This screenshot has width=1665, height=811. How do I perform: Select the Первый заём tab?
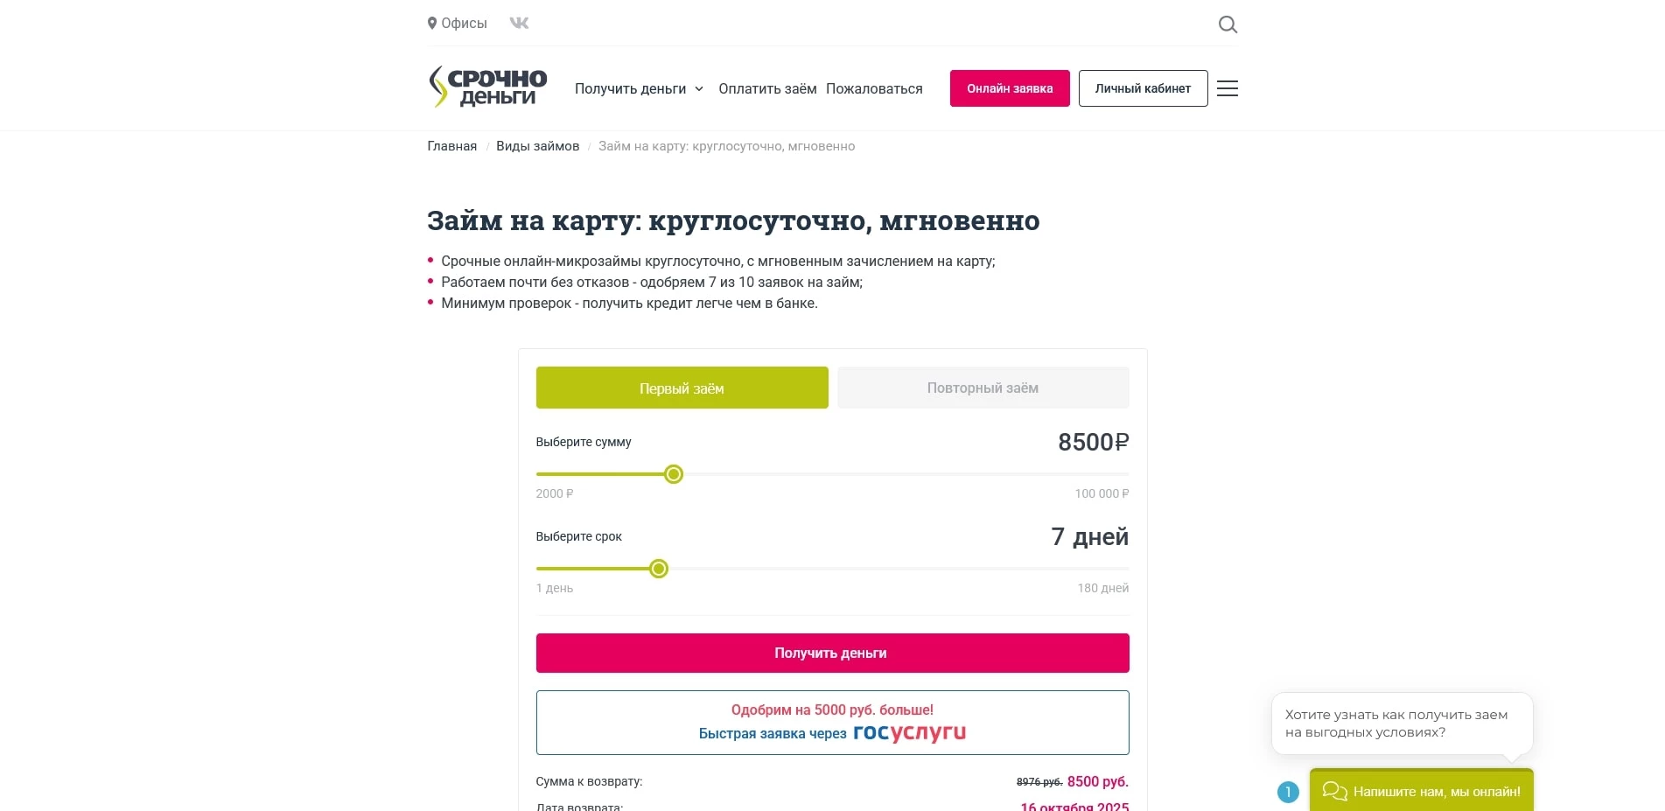682,388
